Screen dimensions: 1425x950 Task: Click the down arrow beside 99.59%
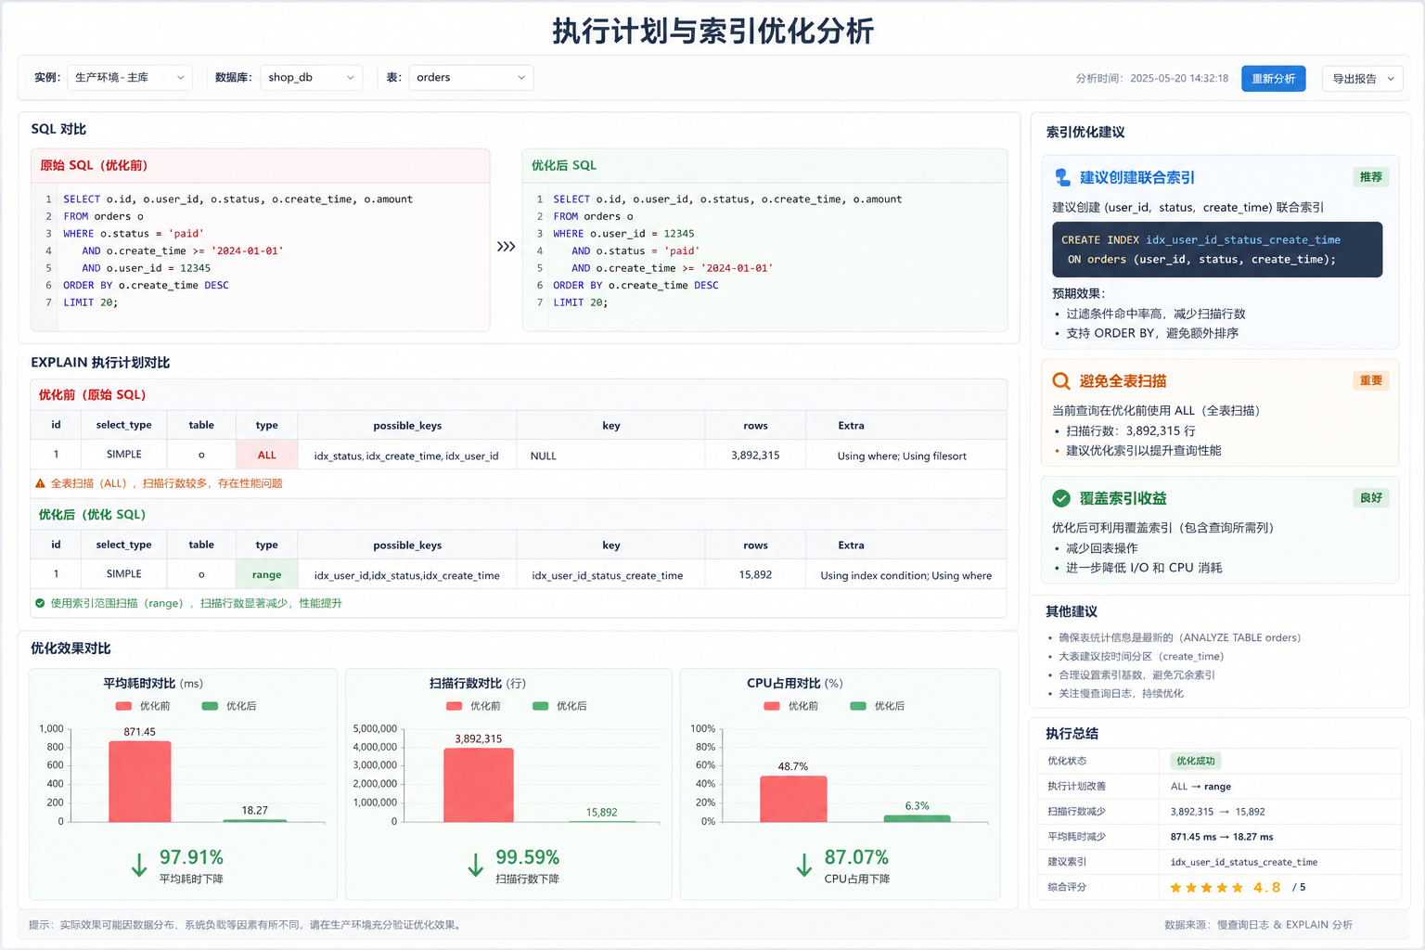(476, 865)
